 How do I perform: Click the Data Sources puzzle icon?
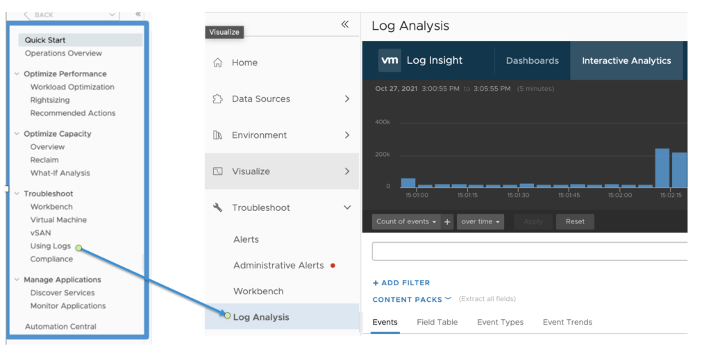click(218, 99)
